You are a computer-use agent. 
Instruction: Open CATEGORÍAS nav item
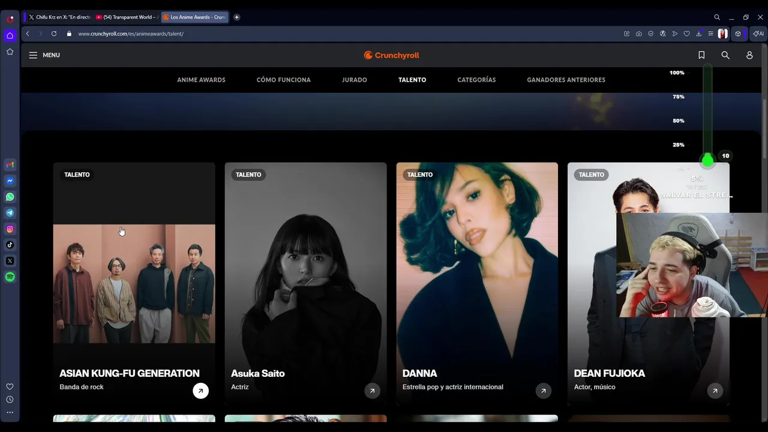coord(476,80)
